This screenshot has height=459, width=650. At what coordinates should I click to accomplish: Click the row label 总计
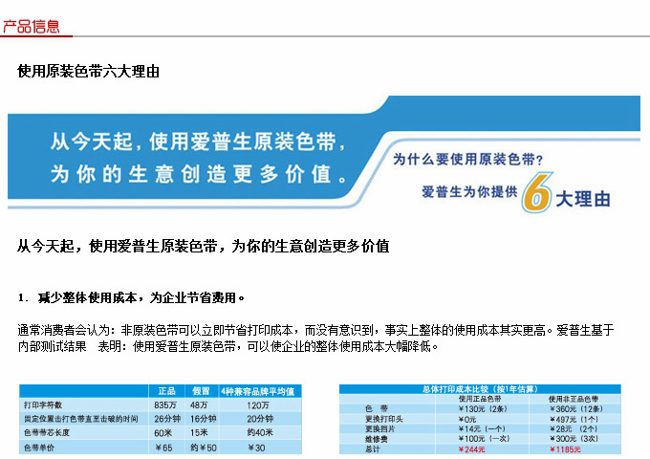click(372, 449)
